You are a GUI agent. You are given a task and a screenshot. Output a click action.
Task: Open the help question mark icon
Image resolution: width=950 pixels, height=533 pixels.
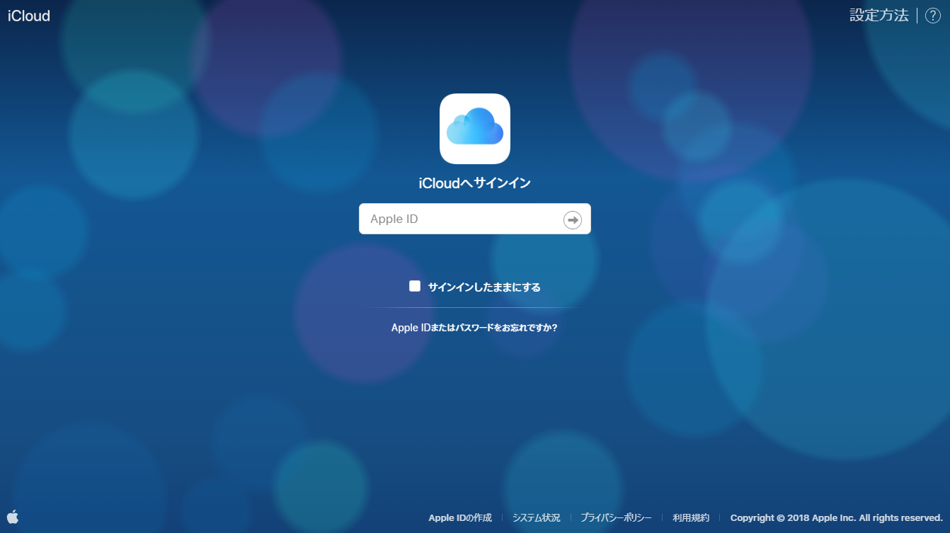[x=932, y=16]
